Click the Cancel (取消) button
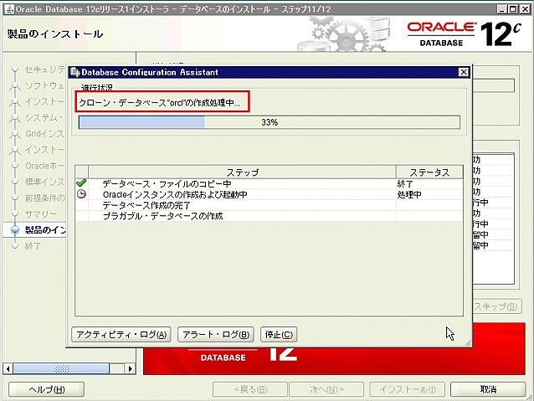 point(488,389)
